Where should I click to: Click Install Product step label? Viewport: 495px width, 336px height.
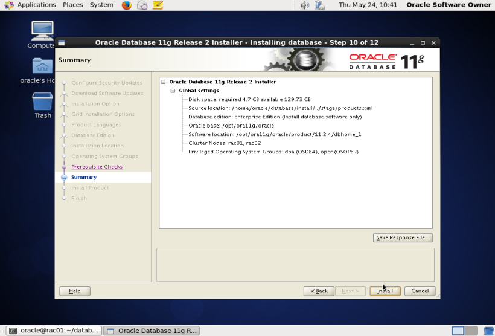90,188
